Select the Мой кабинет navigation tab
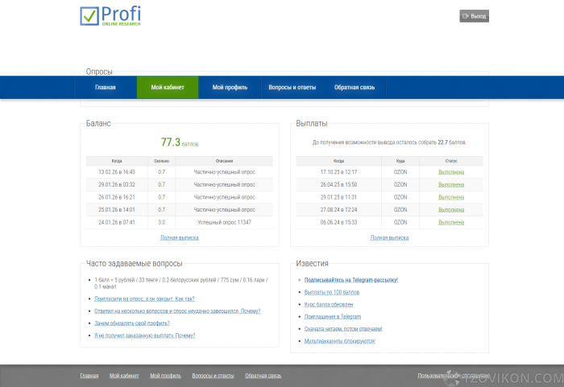The image size is (564, 387). pyautogui.click(x=168, y=88)
